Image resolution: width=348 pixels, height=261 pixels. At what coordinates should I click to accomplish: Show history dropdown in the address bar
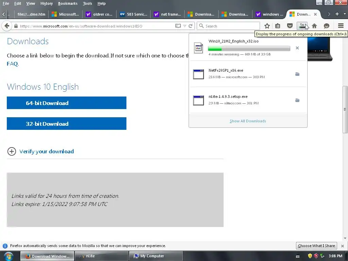coord(185,26)
